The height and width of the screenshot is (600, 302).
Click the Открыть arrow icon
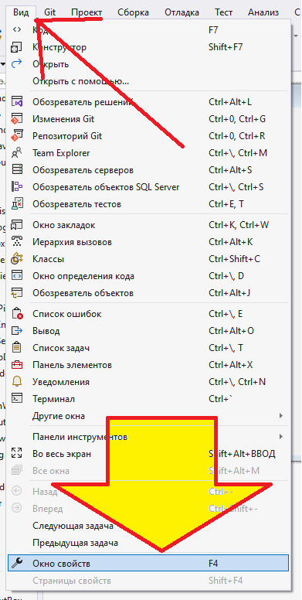coord(17,64)
